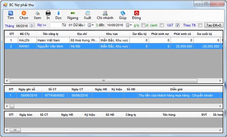The height and width of the screenshot is (137, 227).
Task: Click the Tạo ĐK=0 button
Action: point(214,25)
